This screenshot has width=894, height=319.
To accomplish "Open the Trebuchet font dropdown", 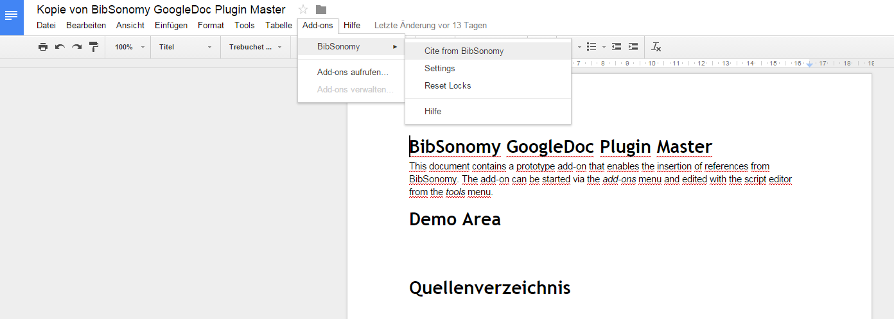I will [x=255, y=47].
